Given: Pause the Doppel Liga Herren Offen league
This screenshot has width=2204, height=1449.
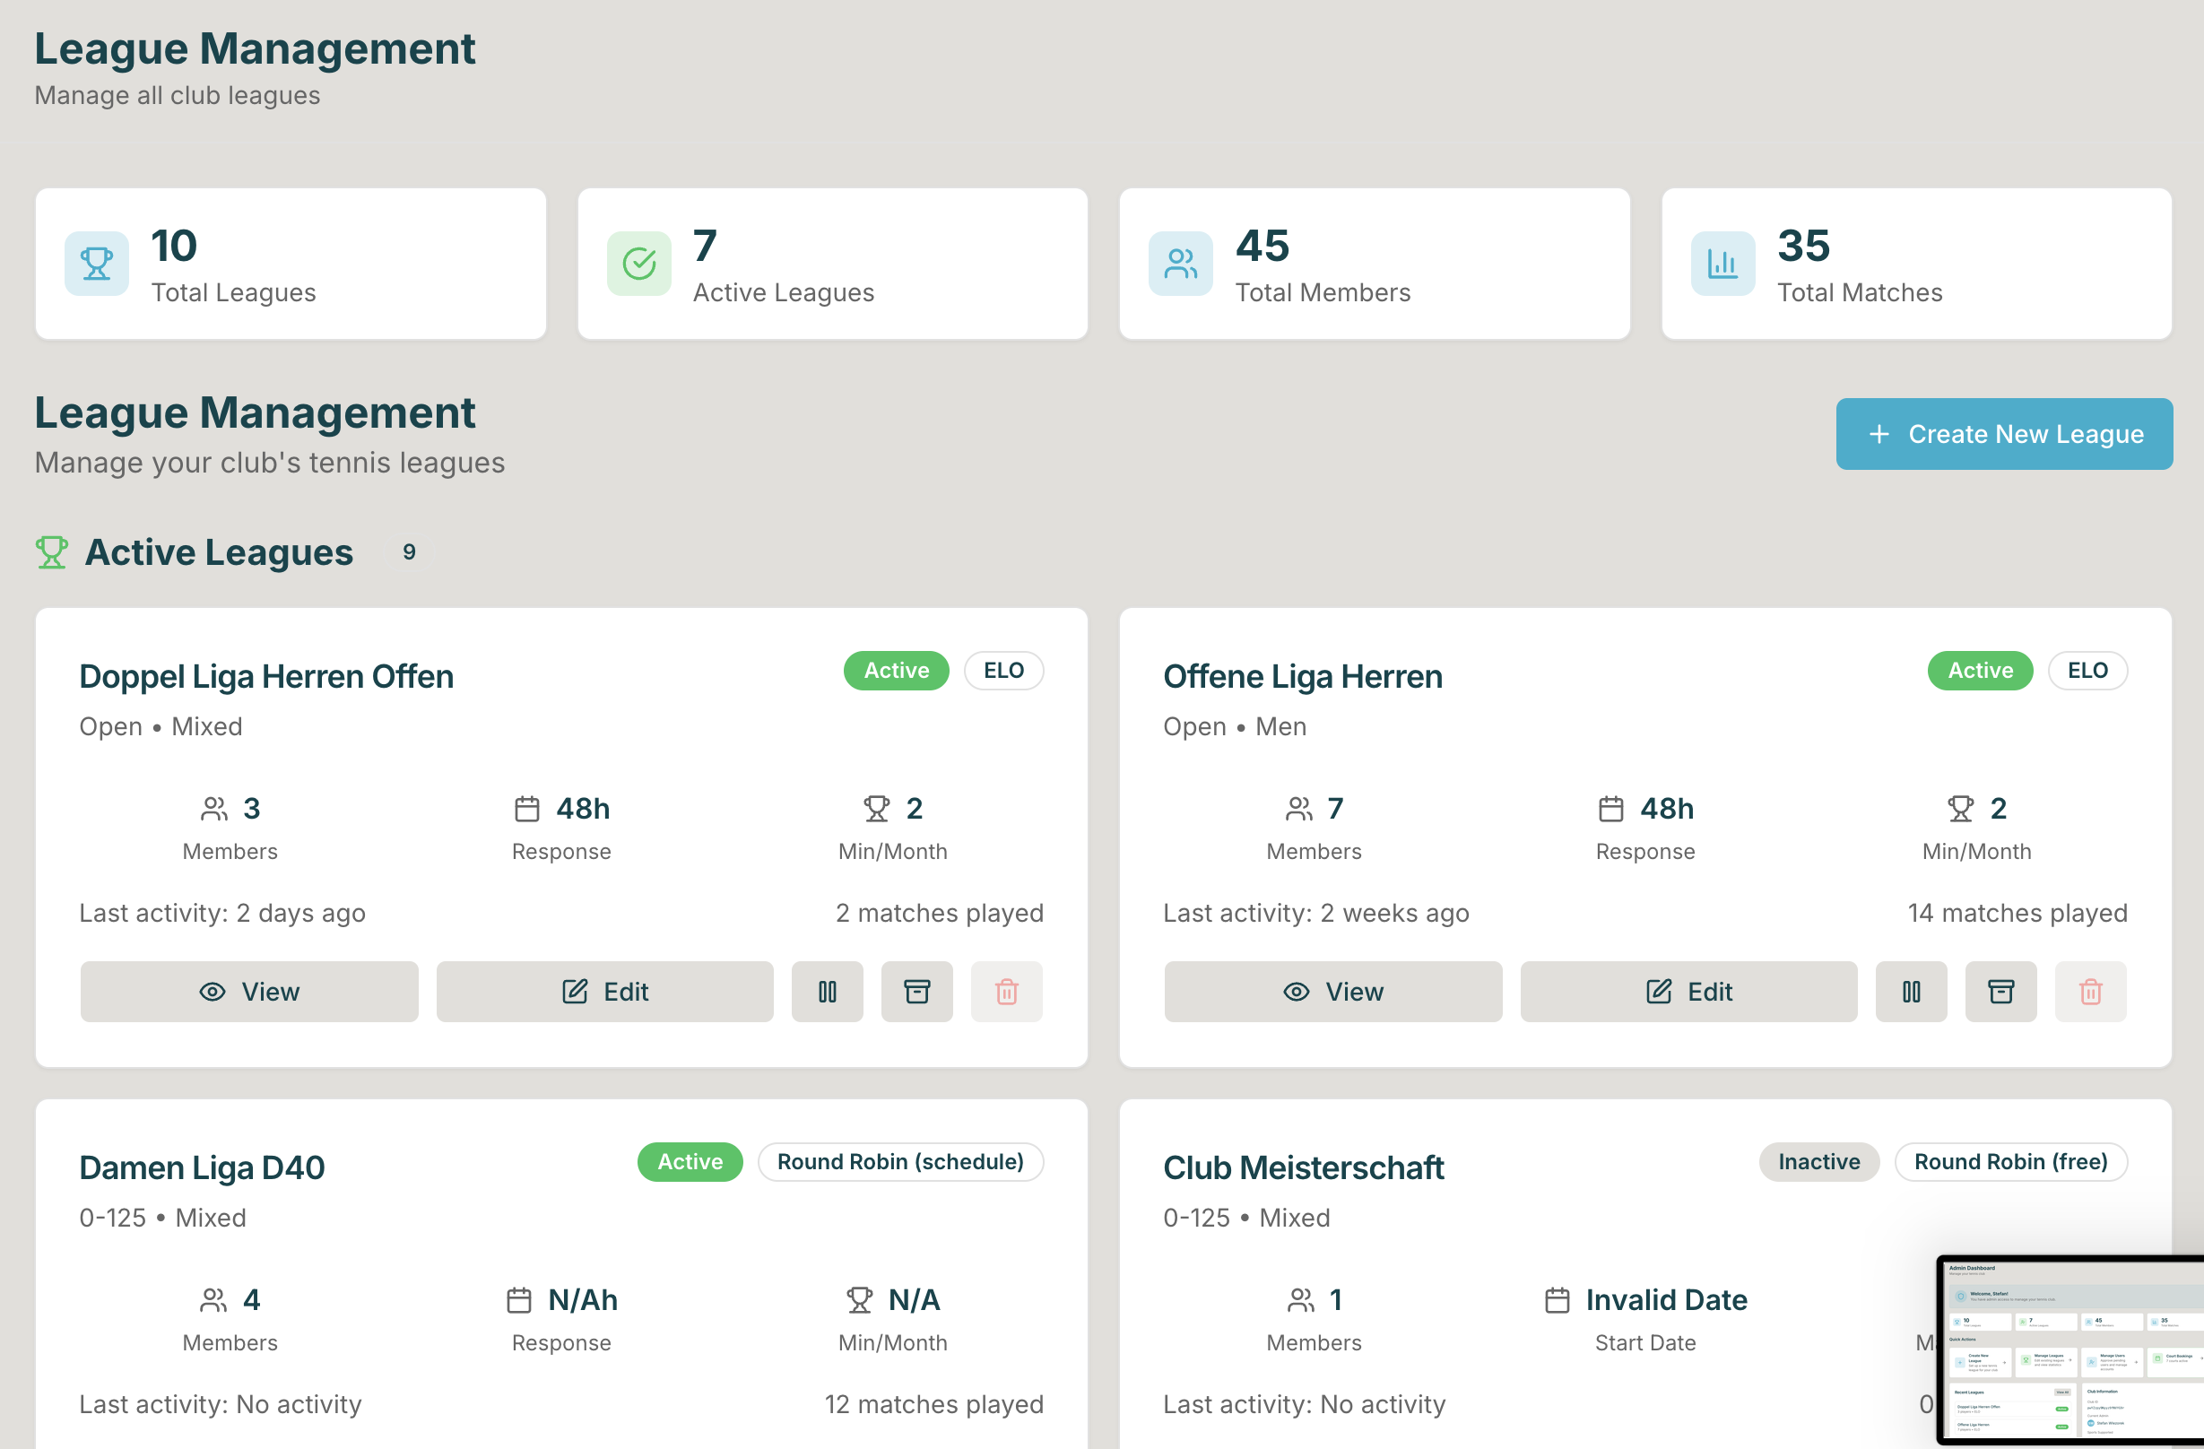Looking at the screenshot, I should (x=827, y=992).
